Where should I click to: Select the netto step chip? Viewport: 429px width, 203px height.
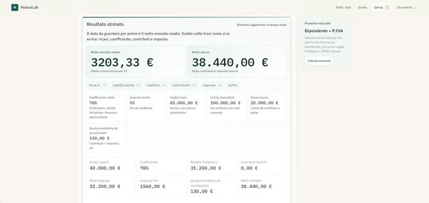(233, 85)
